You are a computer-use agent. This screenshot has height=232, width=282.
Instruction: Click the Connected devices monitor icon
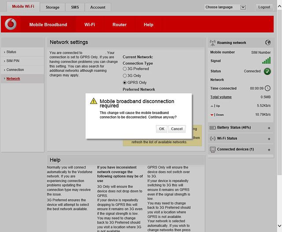212,150
